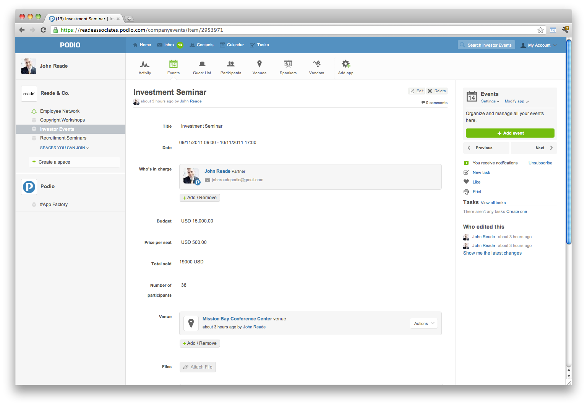
Task: Open the Activity app icon
Action: tap(144, 64)
